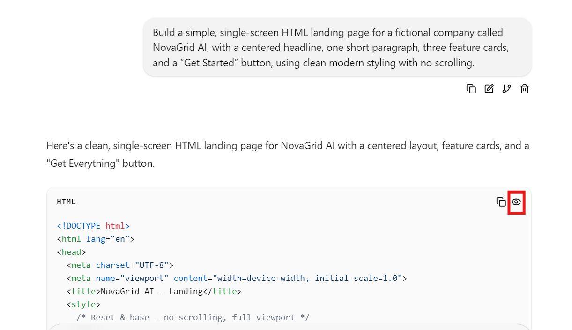Edit the user prompt message
The image size is (572, 330).
tap(489, 89)
